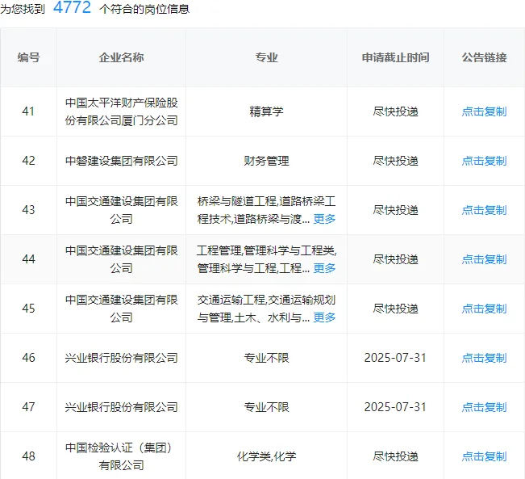
Task: Copy announcement link for row 43
Action: point(484,210)
